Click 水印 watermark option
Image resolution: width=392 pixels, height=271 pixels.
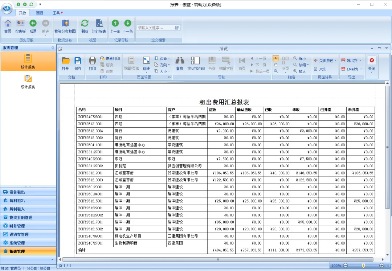click(320, 69)
